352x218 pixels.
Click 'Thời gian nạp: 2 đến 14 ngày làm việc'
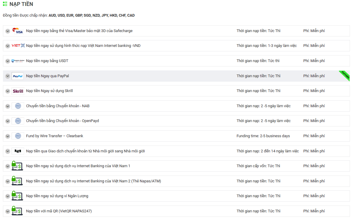[267, 151]
